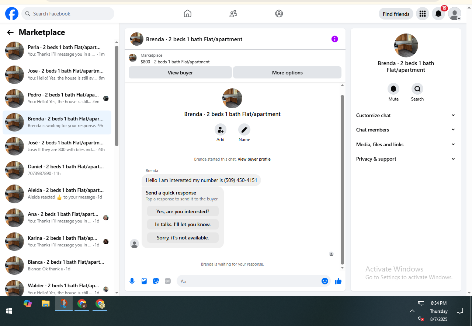This screenshot has height=326, width=472.
Task: Send a voice clip microphone icon
Action: pyautogui.click(x=132, y=281)
